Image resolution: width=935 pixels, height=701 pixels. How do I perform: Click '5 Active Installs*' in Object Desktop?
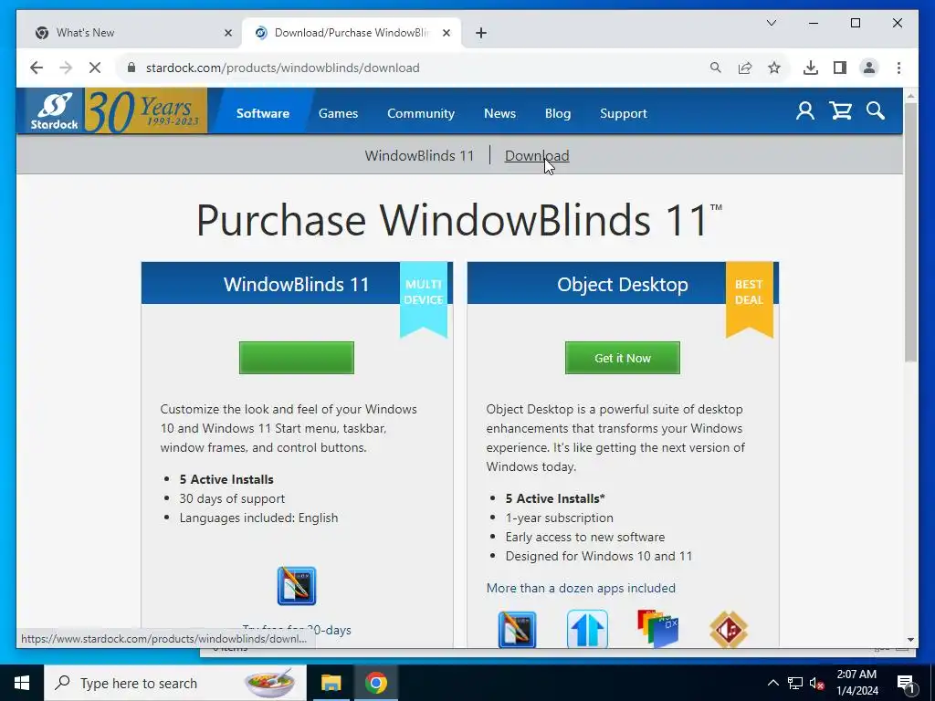[554, 498]
